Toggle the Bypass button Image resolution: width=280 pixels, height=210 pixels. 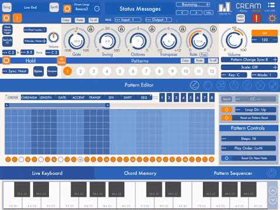pyautogui.click(x=38, y=71)
